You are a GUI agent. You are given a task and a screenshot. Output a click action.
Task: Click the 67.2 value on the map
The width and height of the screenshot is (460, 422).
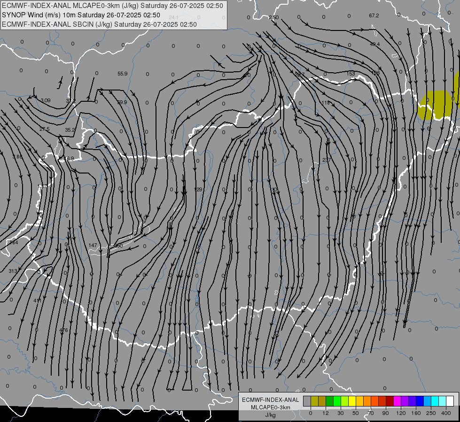(x=374, y=15)
